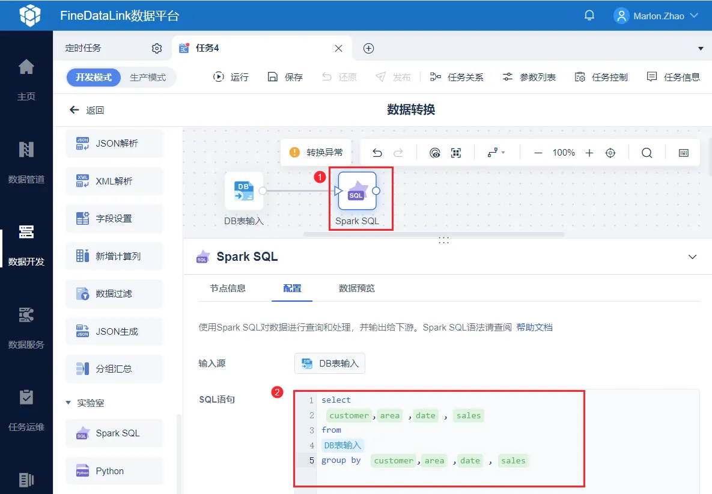712x494 pixels.
Task: Add a new tab with the plus icon
Action: [369, 48]
